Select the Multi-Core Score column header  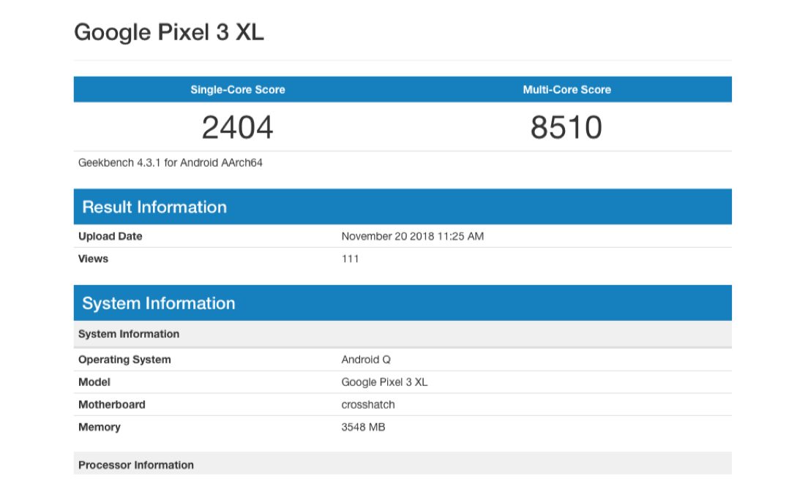tap(566, 90)
